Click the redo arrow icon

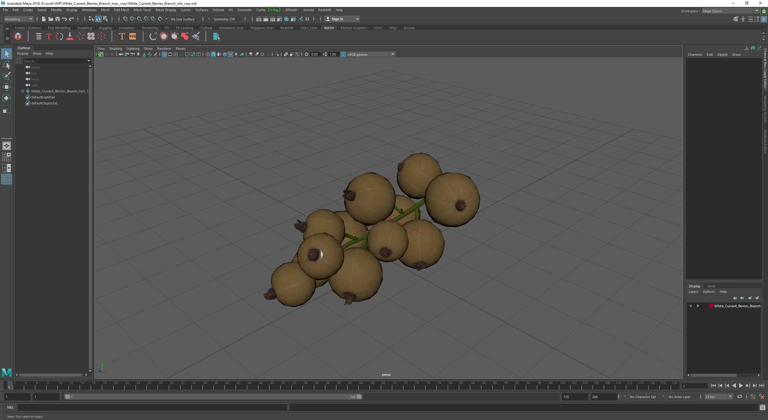pos(71,19)
